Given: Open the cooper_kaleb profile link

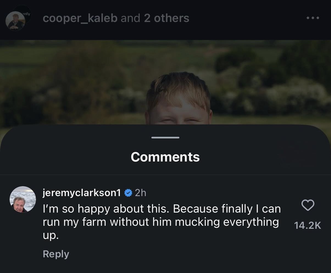Looking at the screenshot, I should click(x=80, y=18).
